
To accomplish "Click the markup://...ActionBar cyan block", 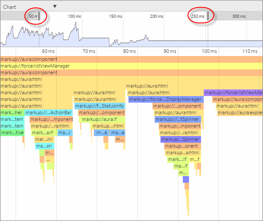I will (x=49, y=113).
